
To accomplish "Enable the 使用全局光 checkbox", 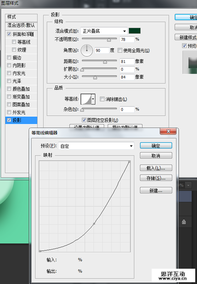I will coord(120,50).
